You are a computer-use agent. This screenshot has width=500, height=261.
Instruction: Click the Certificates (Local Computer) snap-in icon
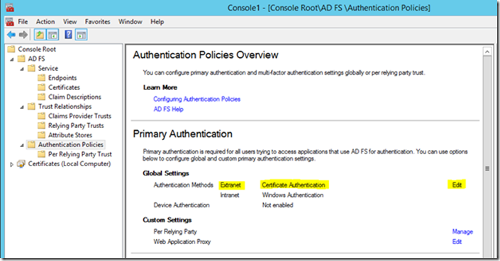coord(21,164)
